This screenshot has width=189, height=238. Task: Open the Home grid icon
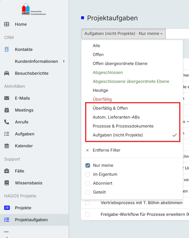tap(7, 24)
